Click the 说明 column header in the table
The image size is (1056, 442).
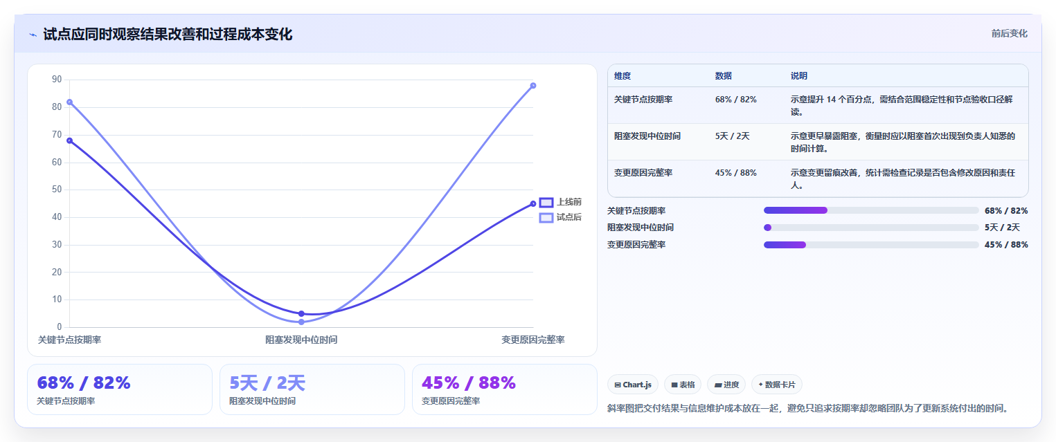[799, 76]
